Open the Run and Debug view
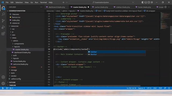Screen dimensions: 172x96 tap(3, 27)
